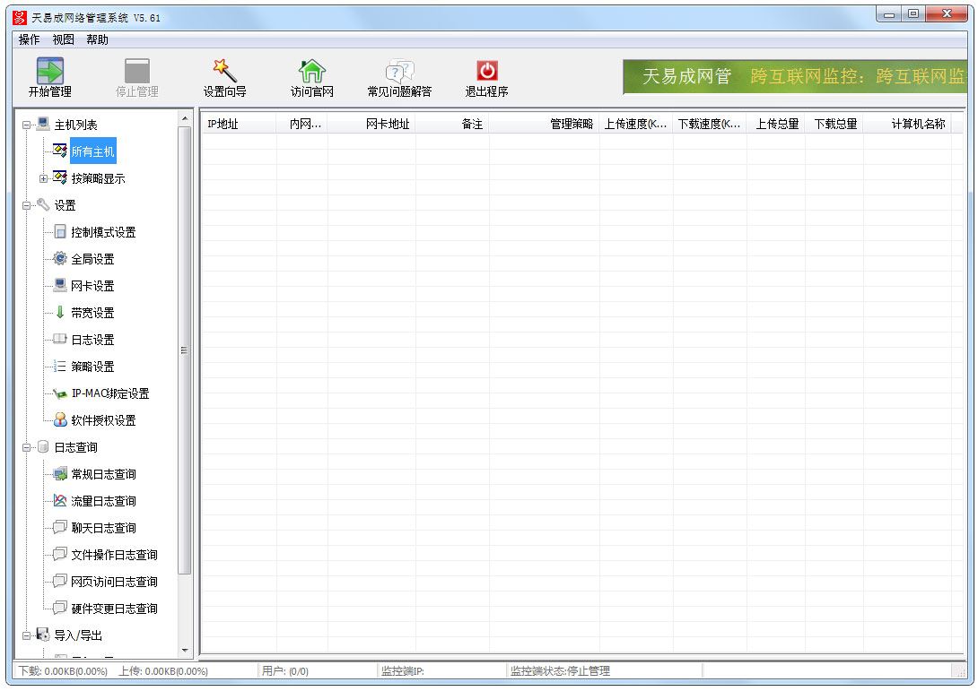
Task: Click the icon beside 文件操作日志查询
Action: pyautogui.click(x=60, y=554)
